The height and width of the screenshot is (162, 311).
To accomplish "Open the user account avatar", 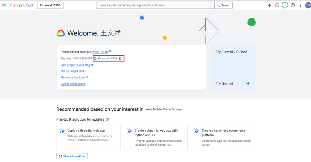I will point(308,5).
